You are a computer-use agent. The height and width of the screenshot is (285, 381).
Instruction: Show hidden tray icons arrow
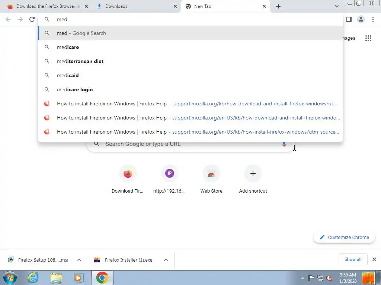click(302, 278)
